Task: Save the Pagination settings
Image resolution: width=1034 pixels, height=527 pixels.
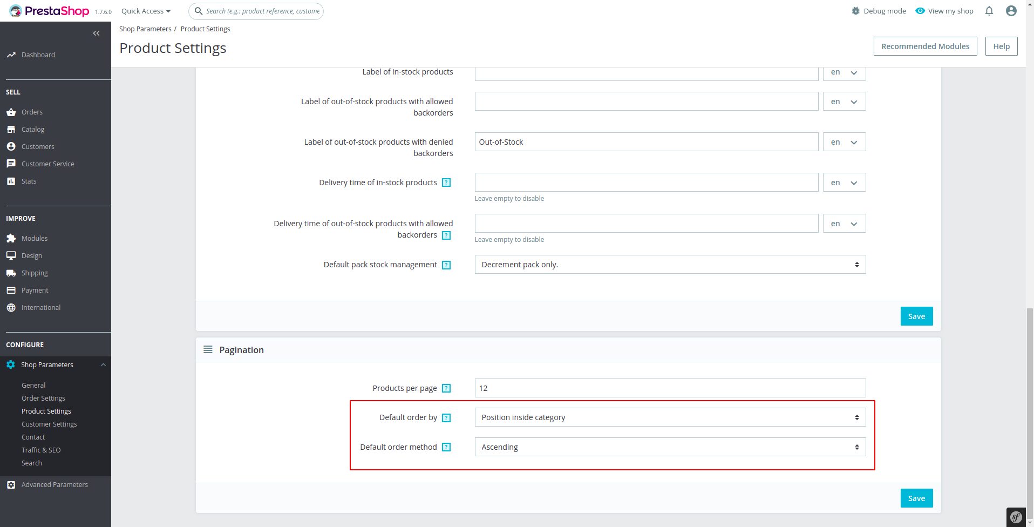Action: [x=916, y=498]
